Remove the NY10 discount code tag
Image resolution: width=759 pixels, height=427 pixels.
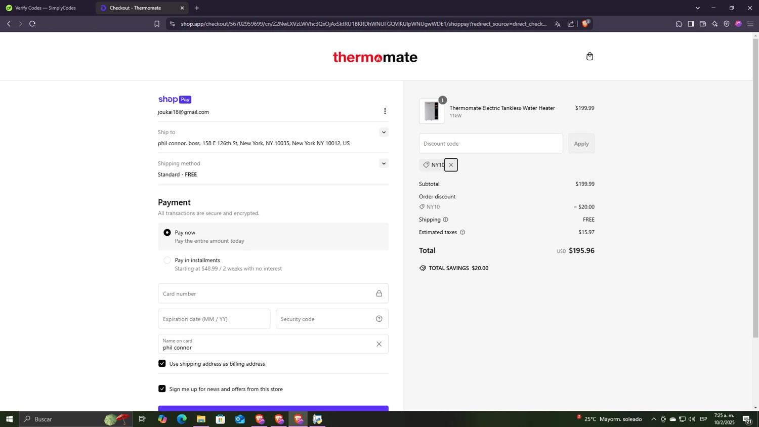(451, 165)
